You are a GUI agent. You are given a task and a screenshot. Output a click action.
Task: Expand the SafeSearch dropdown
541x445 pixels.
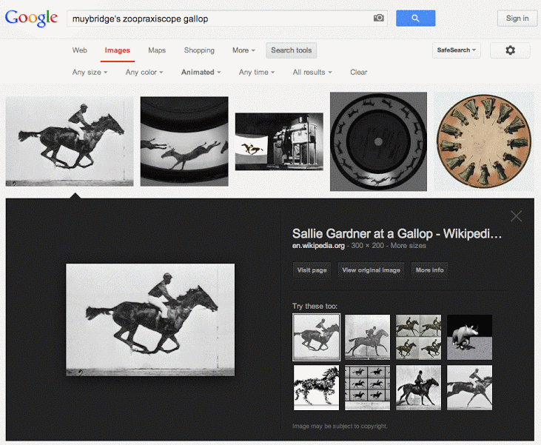(457, 50)
